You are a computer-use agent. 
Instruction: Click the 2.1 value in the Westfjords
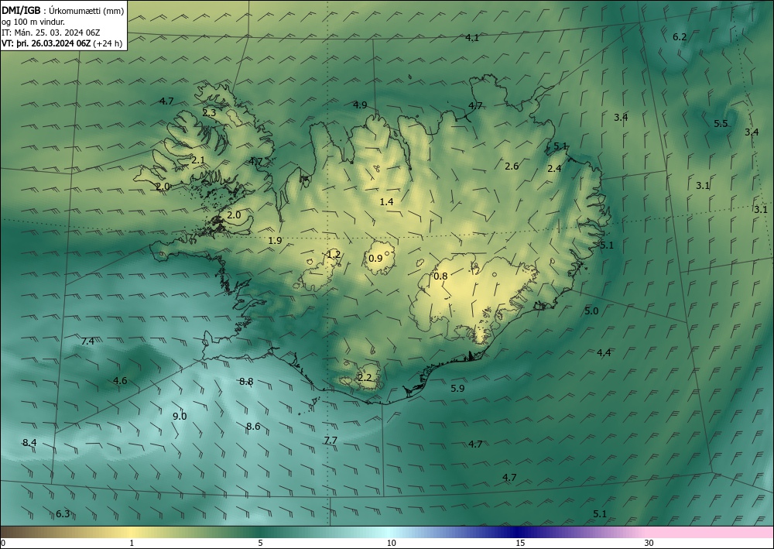pyautogui.click(x=198, y=160)
